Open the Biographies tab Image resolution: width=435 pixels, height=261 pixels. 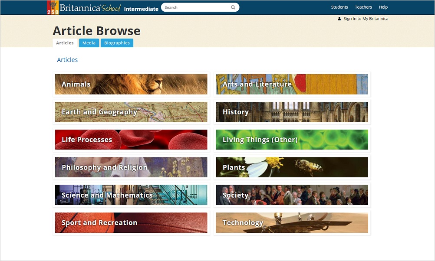point(117,43)
